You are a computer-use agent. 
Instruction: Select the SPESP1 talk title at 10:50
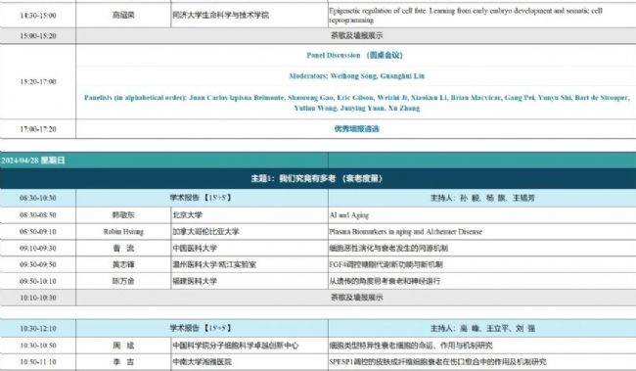(x=437, y=361)
